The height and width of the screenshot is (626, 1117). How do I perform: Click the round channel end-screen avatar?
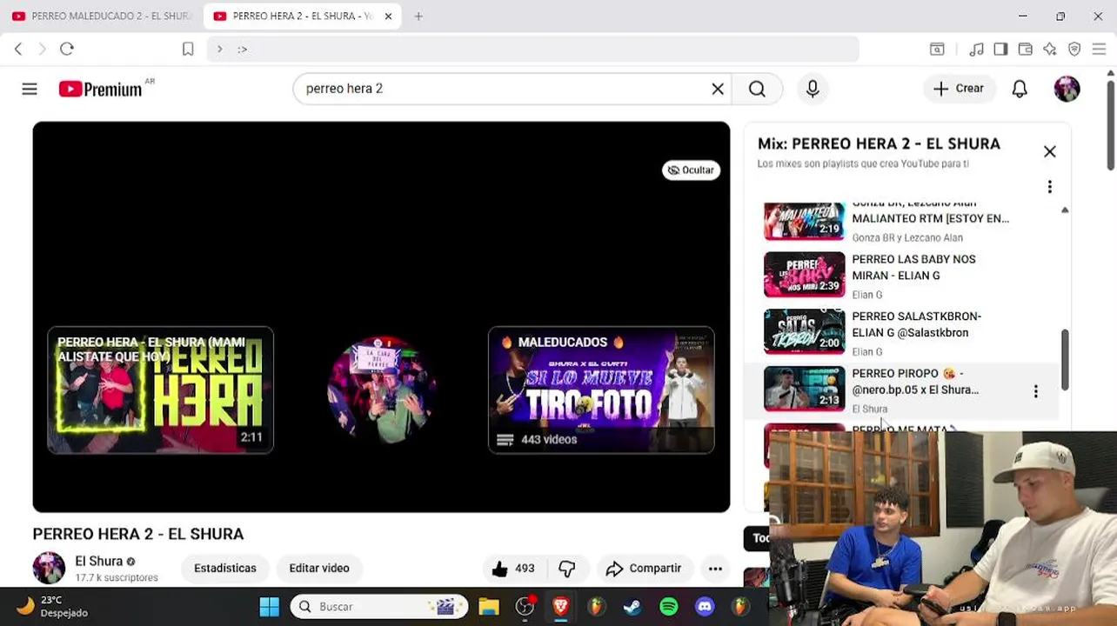[381, 390]
